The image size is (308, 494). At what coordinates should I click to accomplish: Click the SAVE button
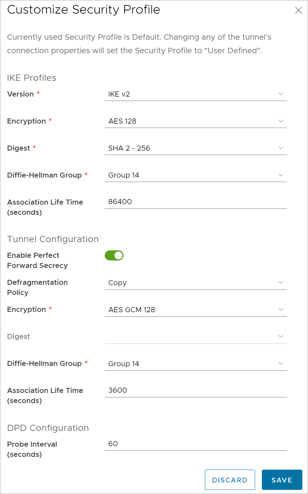coord(282,480)
